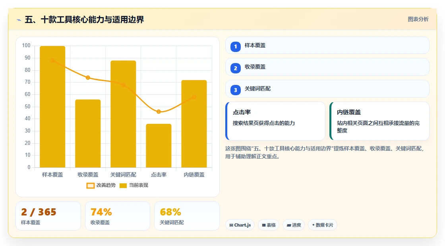Click the 关键词匹配 x-axis label
The width and height of the screenshot is (445, 246).
[x=123, y=175]
